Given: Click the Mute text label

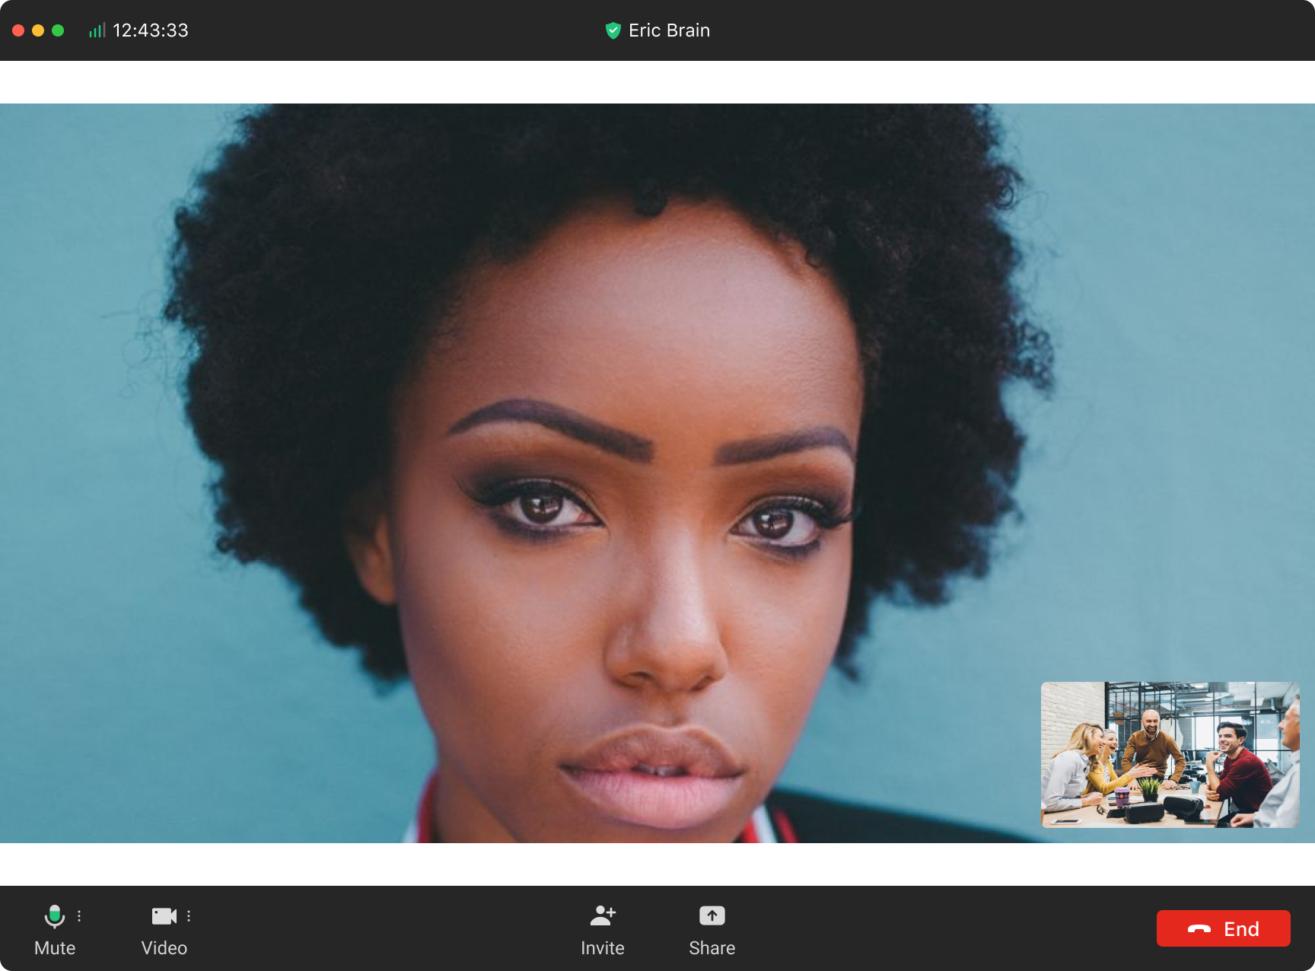Looking at the screenshot, I should (55, 948).
